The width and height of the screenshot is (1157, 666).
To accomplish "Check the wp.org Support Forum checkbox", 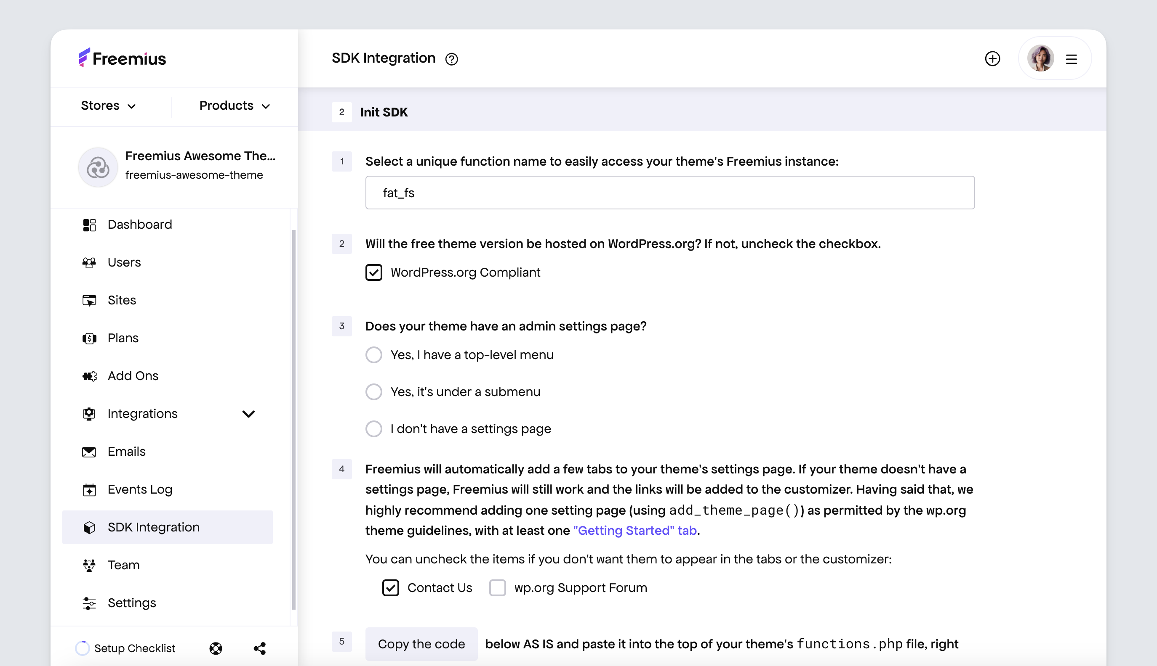I will [x=497, y=588].
